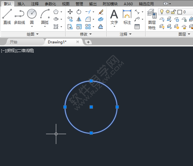Click the Turn All Layers On icon

[162, 27]
